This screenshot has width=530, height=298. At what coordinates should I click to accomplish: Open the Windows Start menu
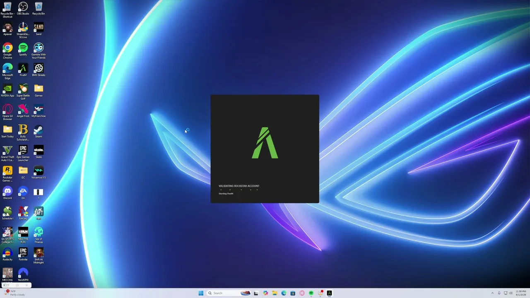pos(201,293)
